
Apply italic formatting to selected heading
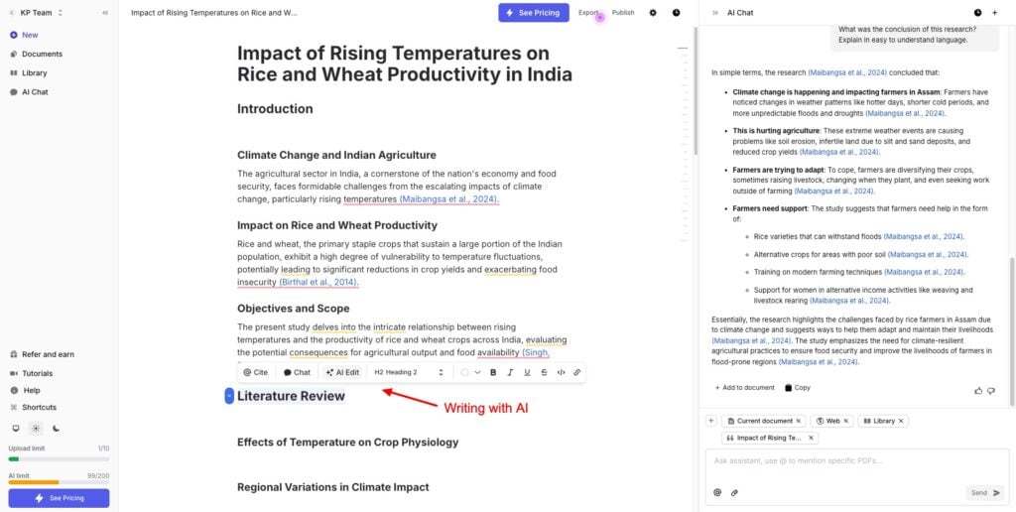510,372
